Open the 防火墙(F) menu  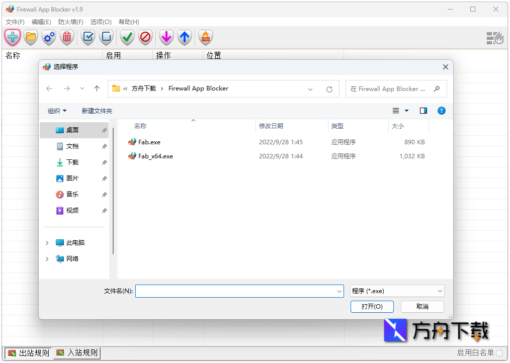pyautogui.click(x=70, y=22)
